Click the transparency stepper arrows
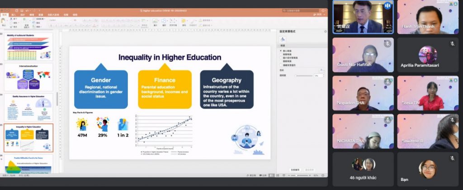This screenshot has width=463, height=190. coord(324,76)
